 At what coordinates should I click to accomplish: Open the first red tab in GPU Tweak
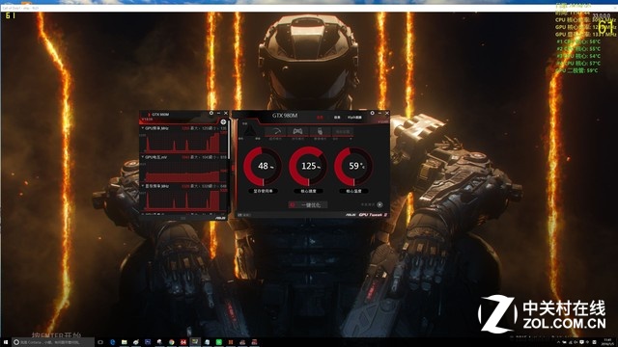coord(320,118)
